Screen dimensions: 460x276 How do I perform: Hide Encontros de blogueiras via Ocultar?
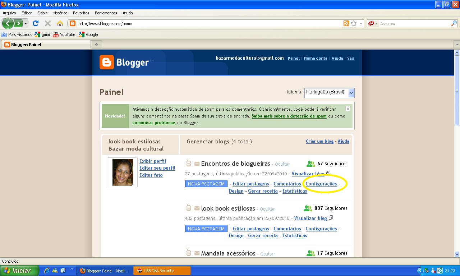[x=282, y=164]
